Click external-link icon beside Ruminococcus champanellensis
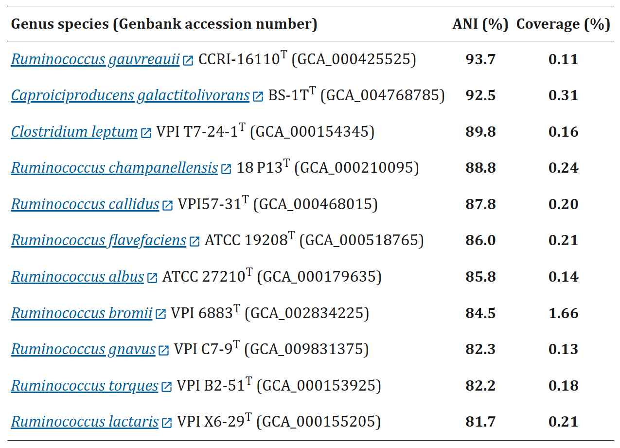The height and width of the screenshot is (448, 620). tap(226, 169)
